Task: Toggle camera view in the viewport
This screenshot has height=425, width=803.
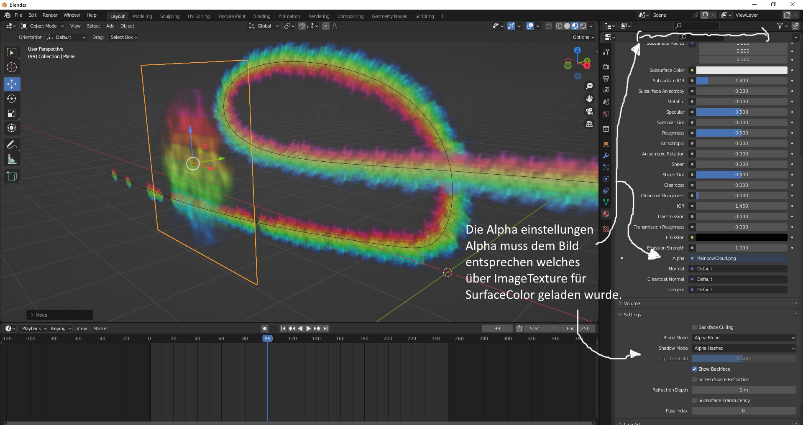Action: tap(589, 111)
